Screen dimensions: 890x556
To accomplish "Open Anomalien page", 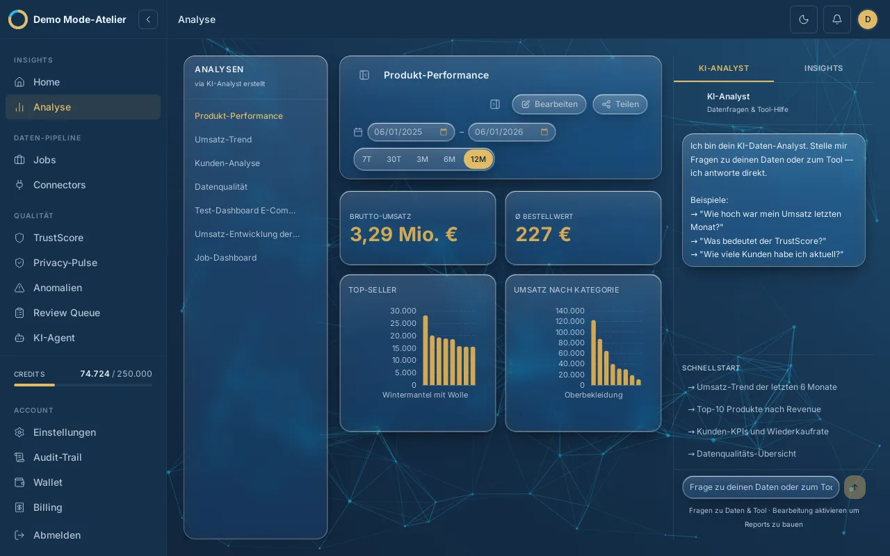I will click(x=83, y=288).
